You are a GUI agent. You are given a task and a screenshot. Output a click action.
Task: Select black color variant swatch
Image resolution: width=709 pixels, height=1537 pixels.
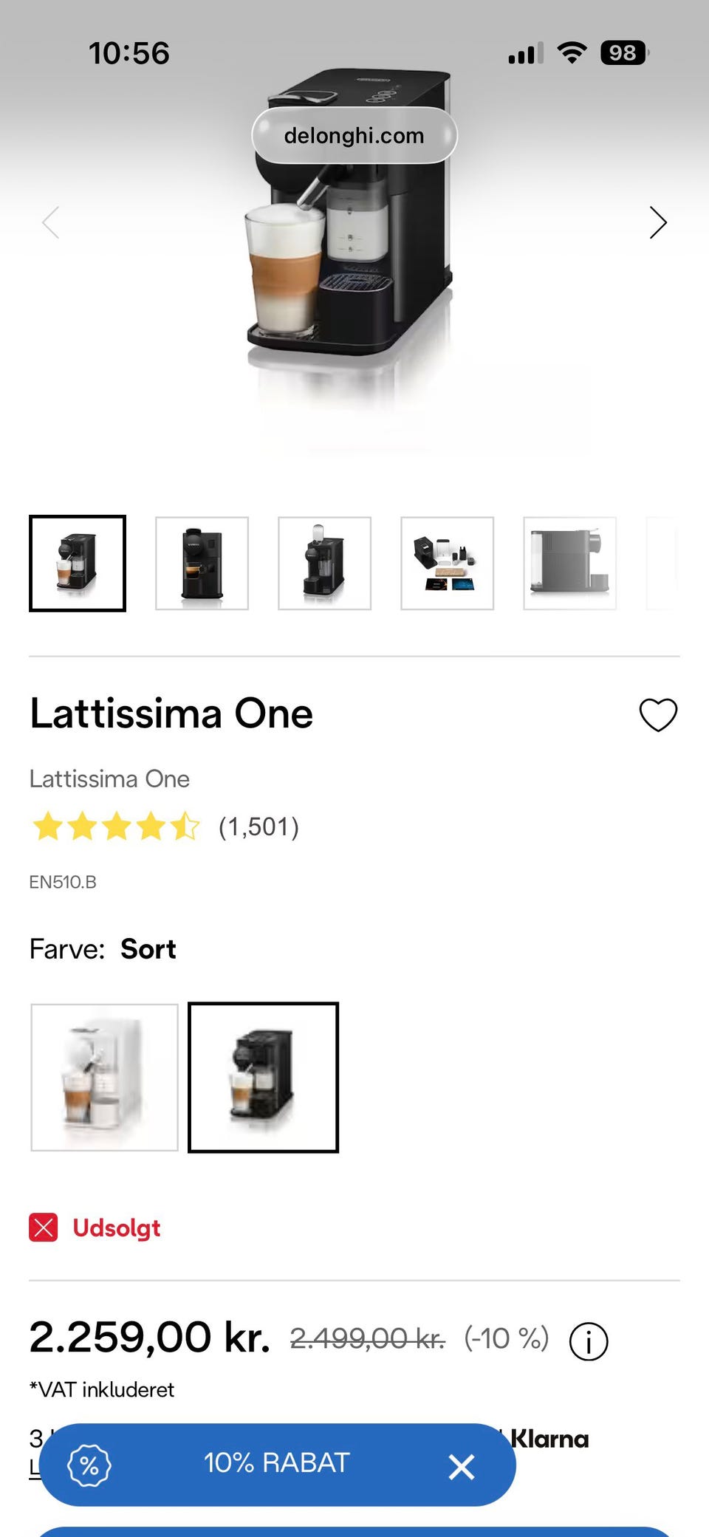click(x=263, y=1077)
